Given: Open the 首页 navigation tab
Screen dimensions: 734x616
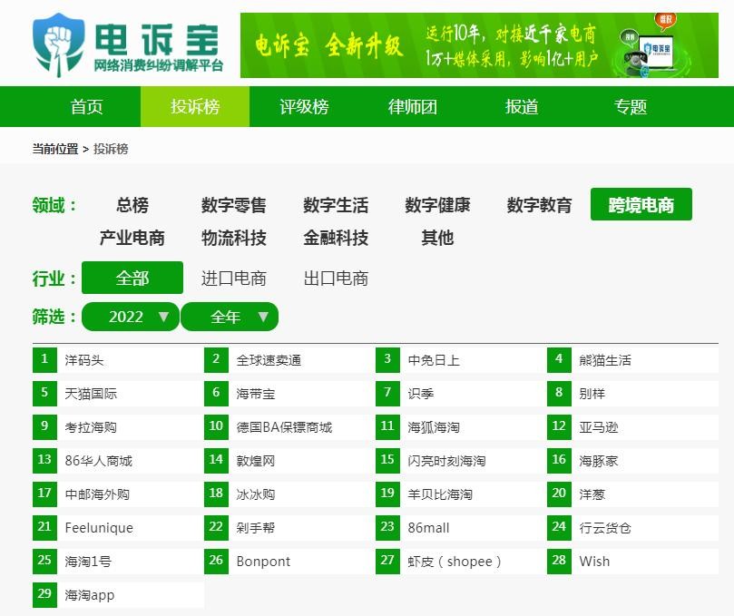Looking at the screenshot, I should (x=87, y=106).
